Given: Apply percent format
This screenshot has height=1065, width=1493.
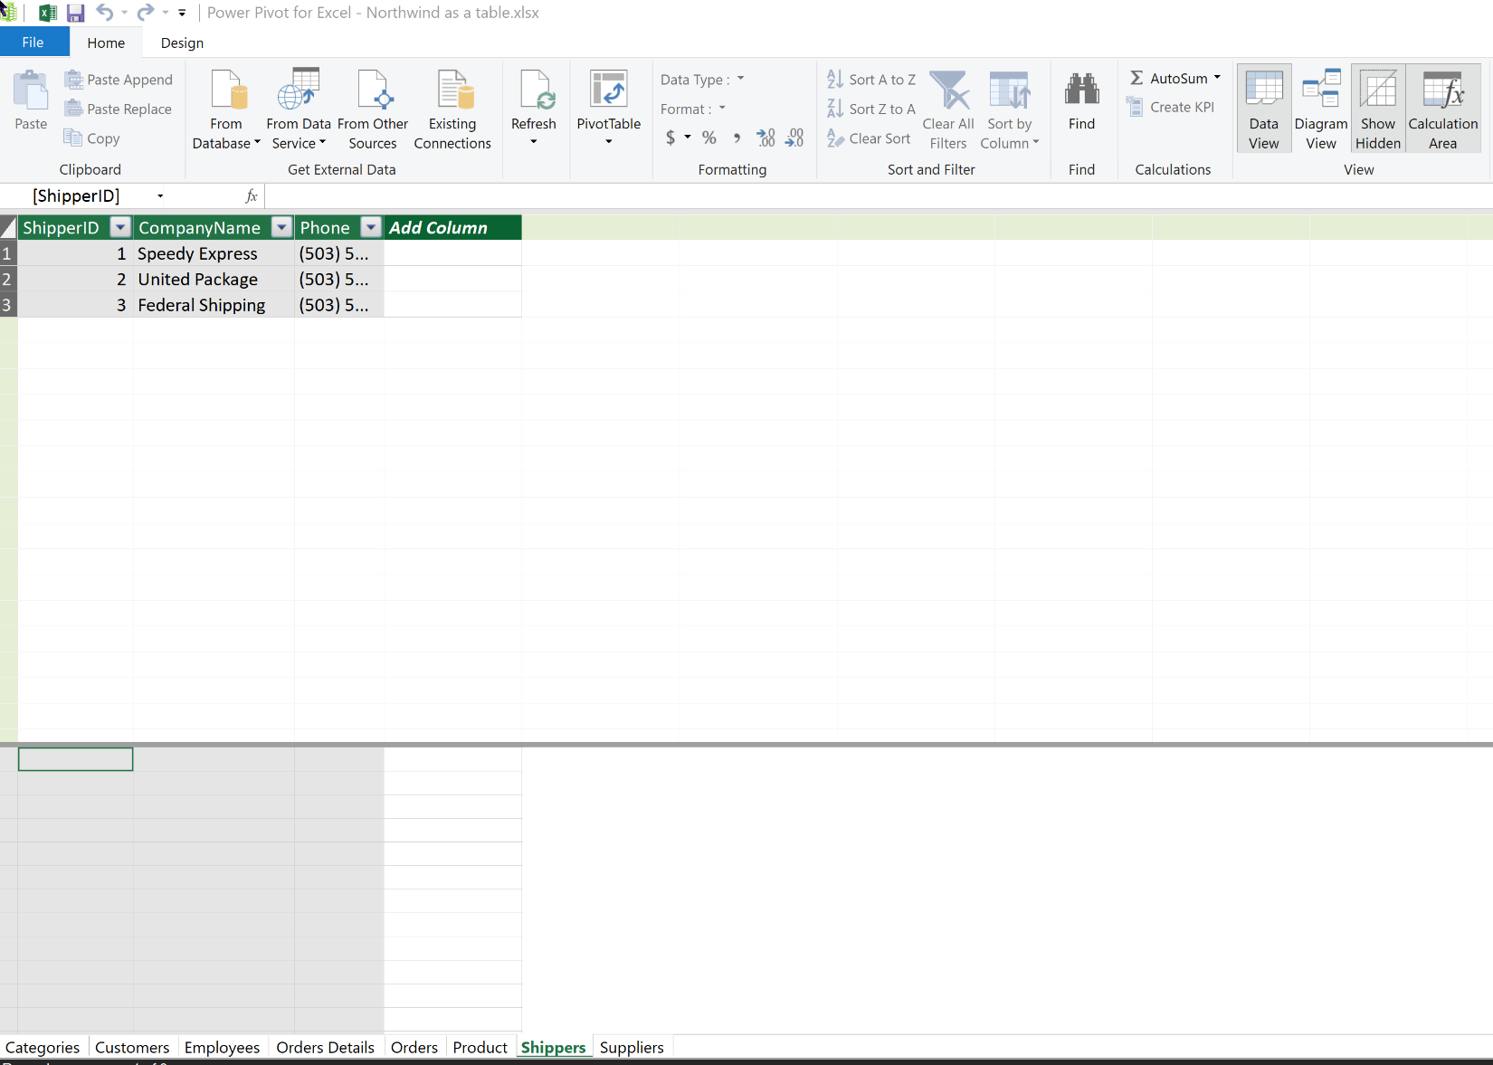Looking at the screenshot, I should (x=709, y=138).
